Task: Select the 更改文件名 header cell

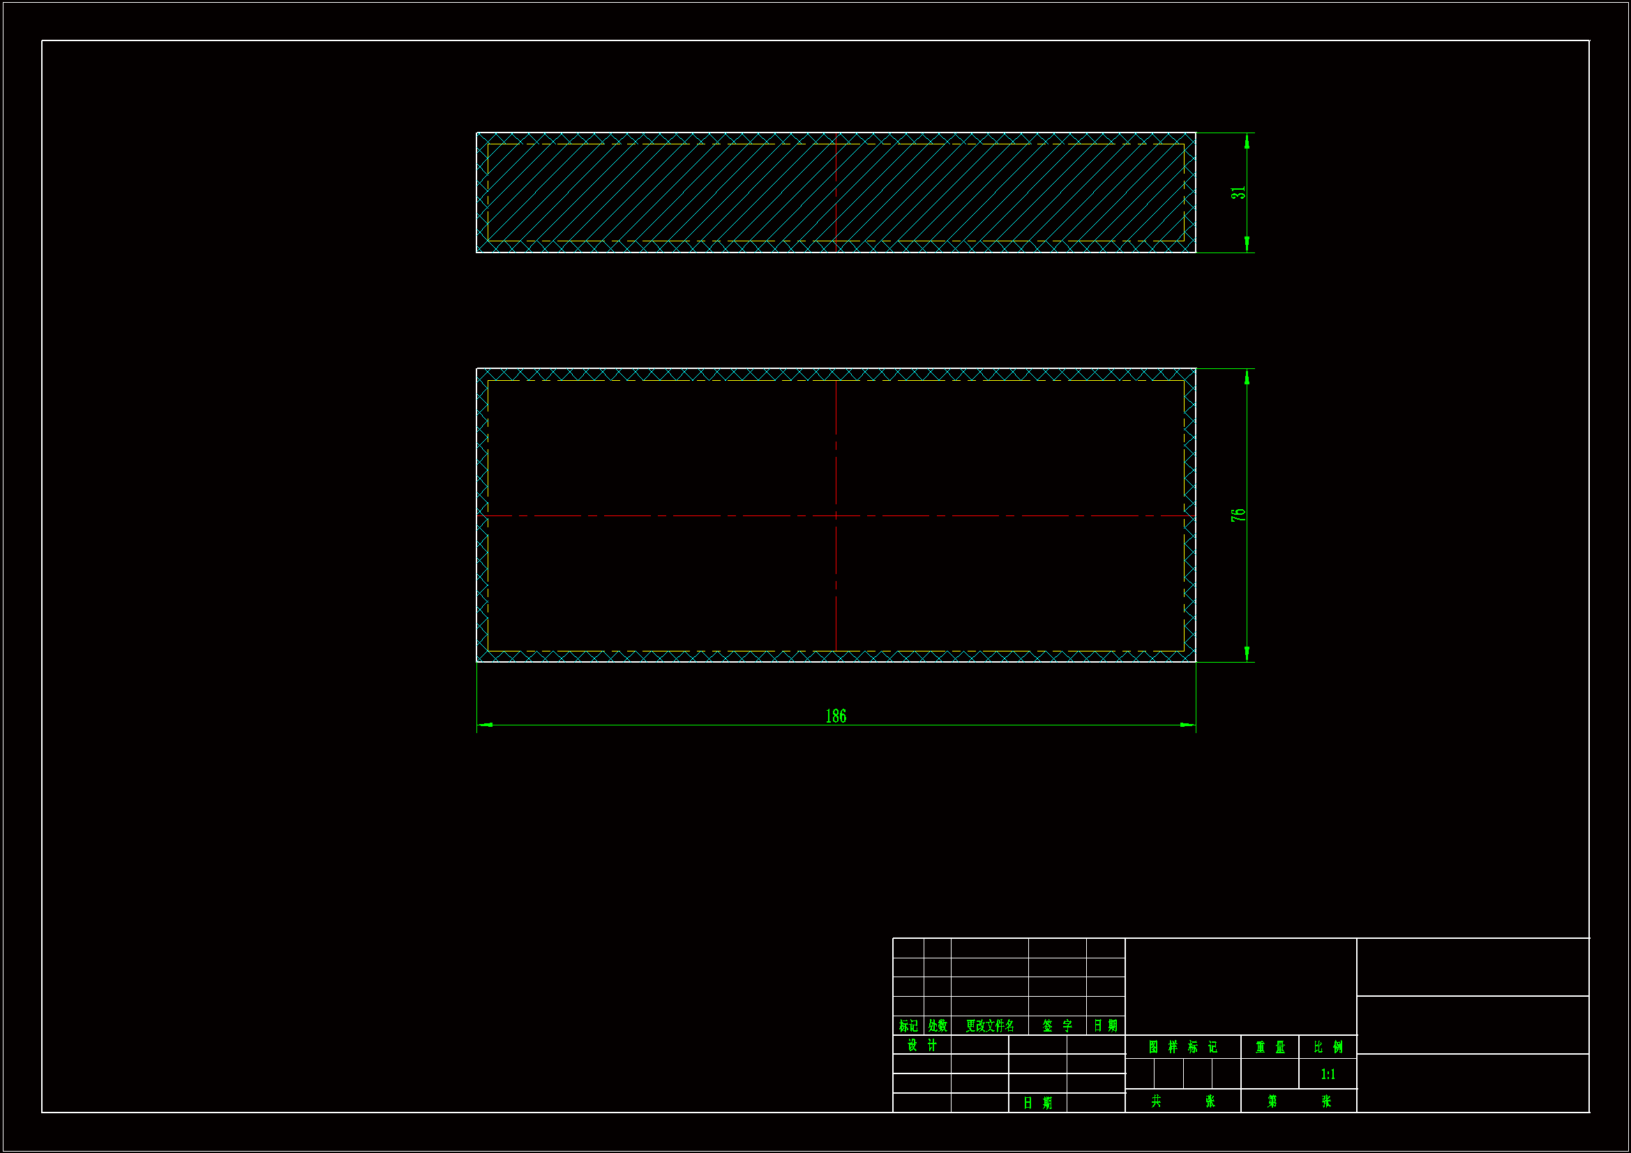Action: [989, 1026]
